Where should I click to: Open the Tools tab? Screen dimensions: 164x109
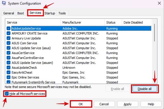(x=62, y=13)
